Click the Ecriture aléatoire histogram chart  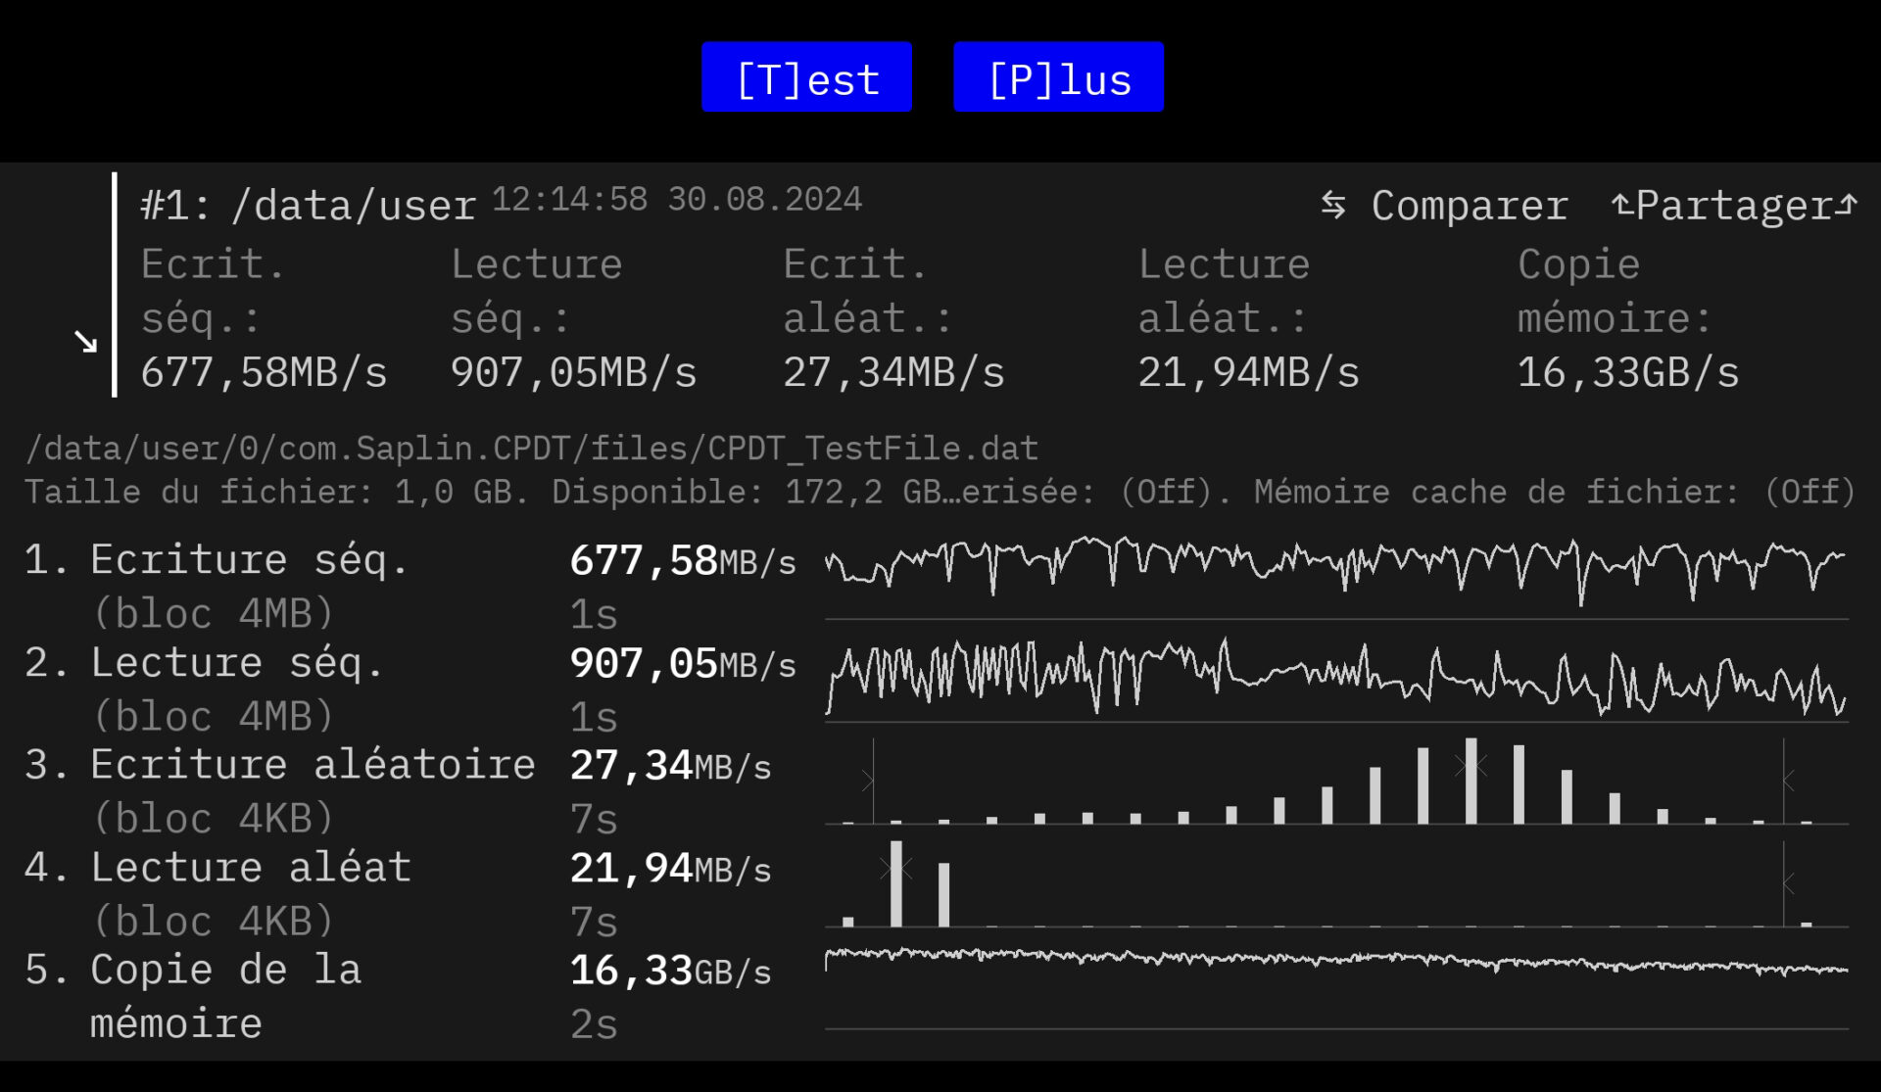pos(1335,783)
